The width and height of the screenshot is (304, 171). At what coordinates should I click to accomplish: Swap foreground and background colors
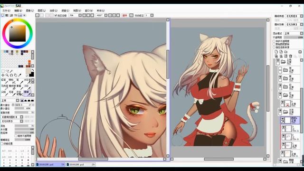[x=33, y=70]
